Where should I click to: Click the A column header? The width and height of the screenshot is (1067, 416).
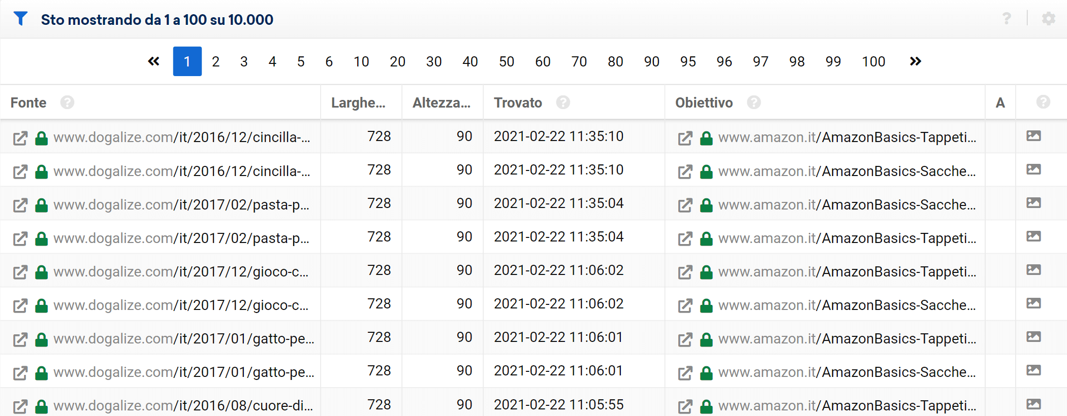click(x=1000, y=102)
